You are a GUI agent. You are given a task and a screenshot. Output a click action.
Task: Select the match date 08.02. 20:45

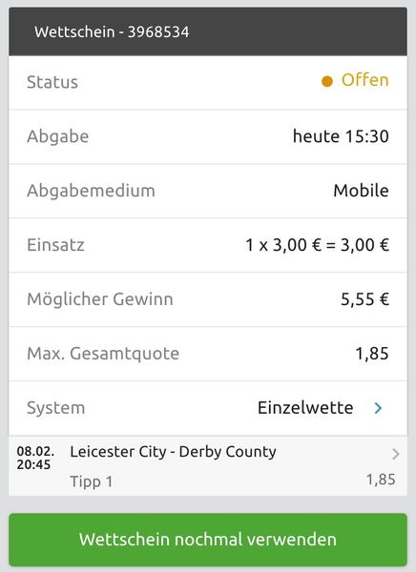[35, 458]
